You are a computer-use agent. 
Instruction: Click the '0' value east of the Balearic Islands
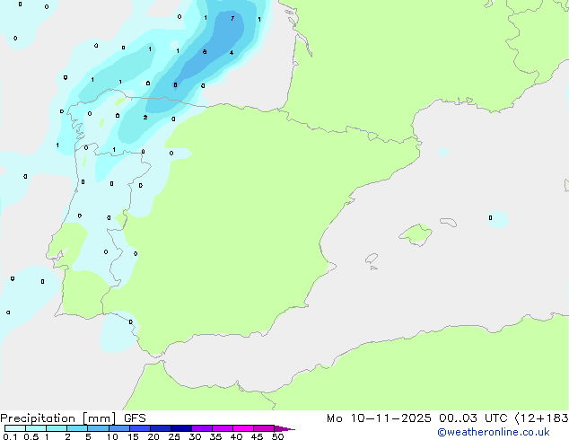[490, 218]
